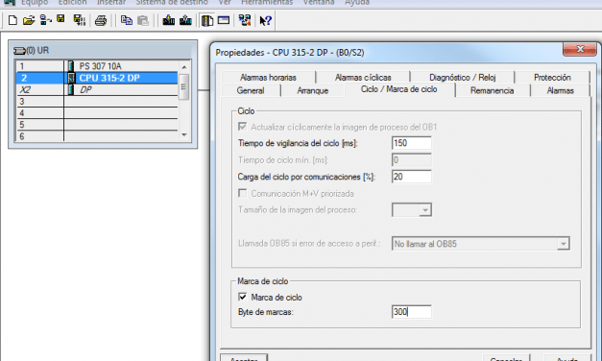The image size is (602, 361).
Task: Save the configuration with the Save icon
Action: pos(60,19)
